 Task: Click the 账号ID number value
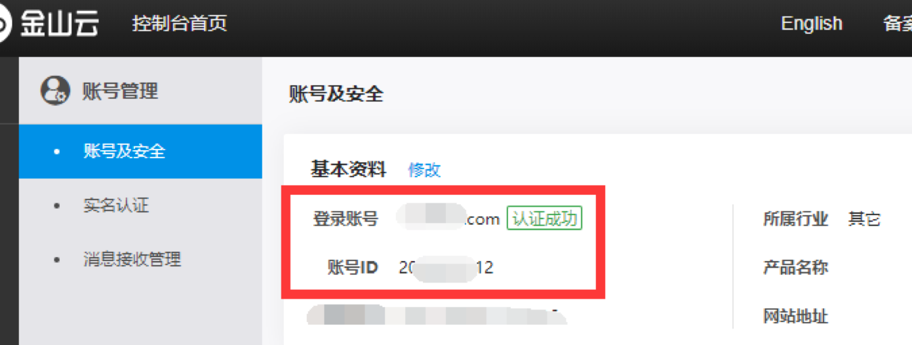click(x=446, y=268)
